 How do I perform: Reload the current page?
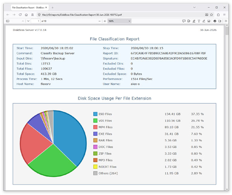(x=20, y=15)
